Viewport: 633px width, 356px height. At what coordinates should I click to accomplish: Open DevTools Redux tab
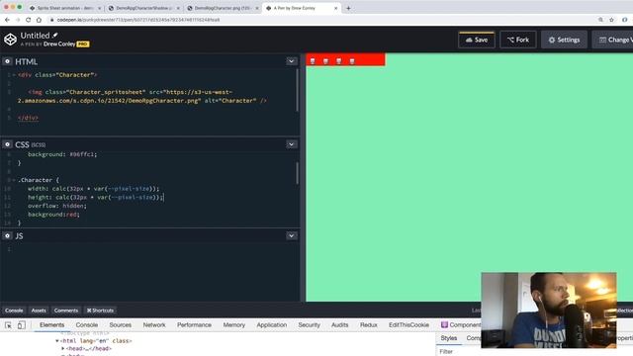click(x=369, y=325)
